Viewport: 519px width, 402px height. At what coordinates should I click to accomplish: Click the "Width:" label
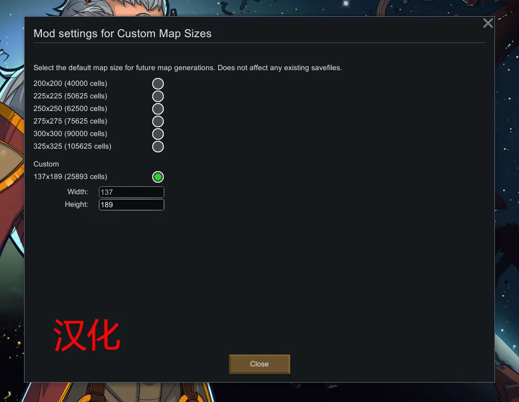[78, 192]
